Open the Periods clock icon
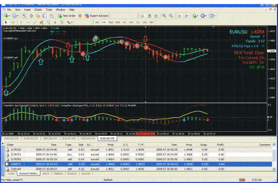This screenshot has width=278, height=183. [x=203, y=16]
